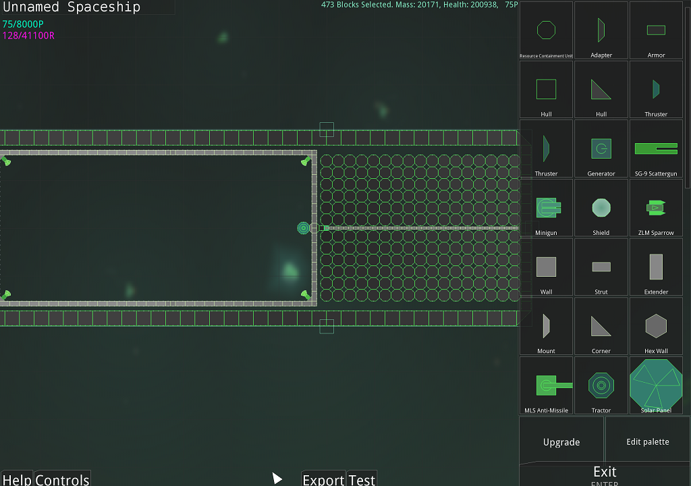
Task: Click the 75/8000P power readout
Action: 23,24
